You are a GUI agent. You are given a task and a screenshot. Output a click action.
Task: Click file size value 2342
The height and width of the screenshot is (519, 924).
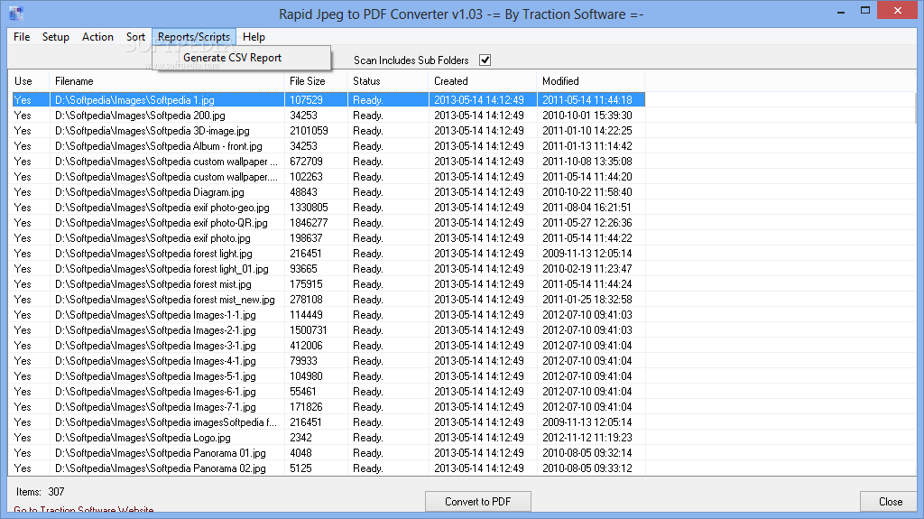pyautogui.click(x=300, y=438)
